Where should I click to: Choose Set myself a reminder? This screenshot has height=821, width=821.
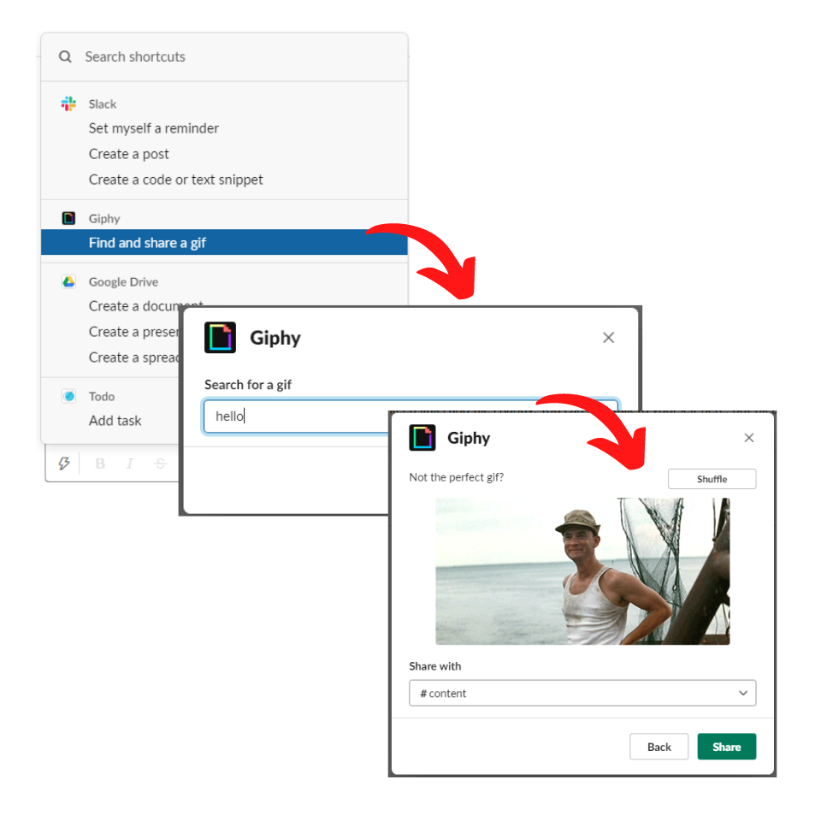point(154,128)
